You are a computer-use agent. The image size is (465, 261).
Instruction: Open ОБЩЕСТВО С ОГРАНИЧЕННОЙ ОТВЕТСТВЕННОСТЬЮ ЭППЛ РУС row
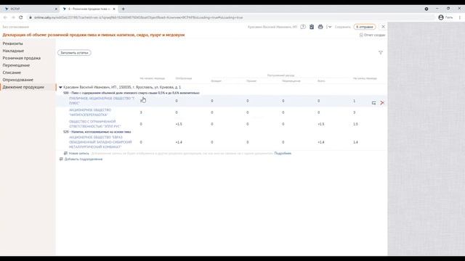(x=95, y=124)
